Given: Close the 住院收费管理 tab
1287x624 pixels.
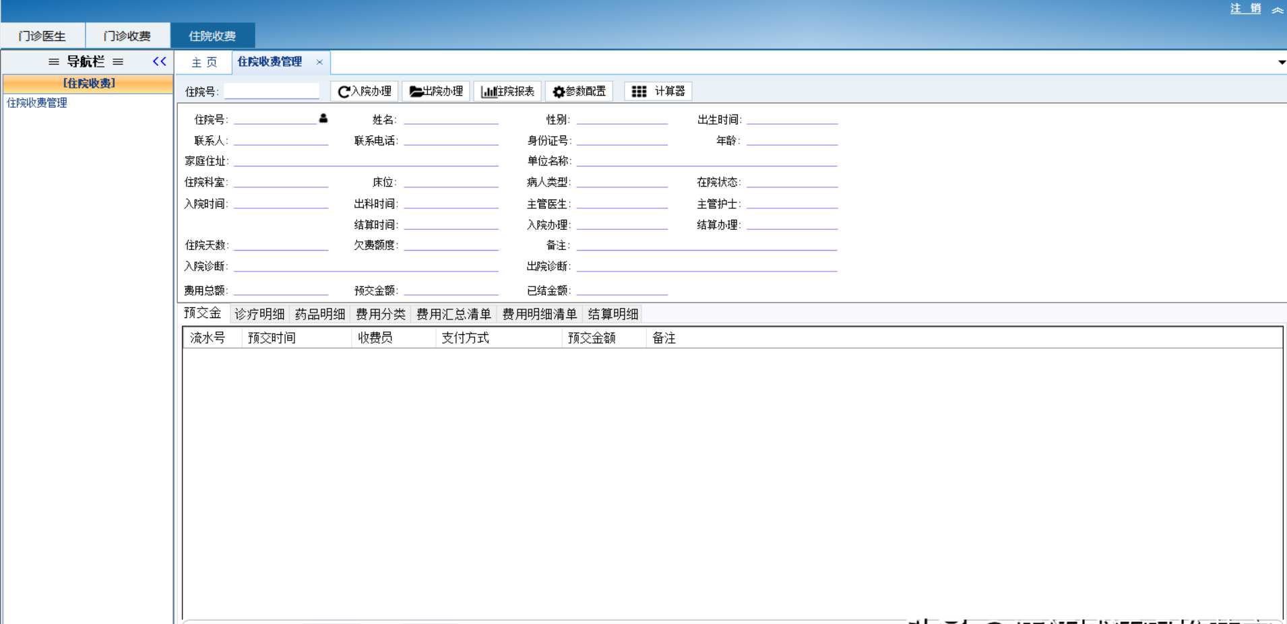Looking at the screenshot, I should point(319,62).
